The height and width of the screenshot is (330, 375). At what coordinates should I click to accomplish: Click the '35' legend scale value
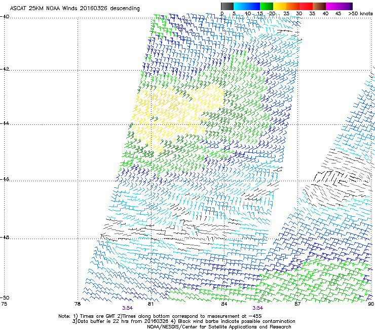312,14
